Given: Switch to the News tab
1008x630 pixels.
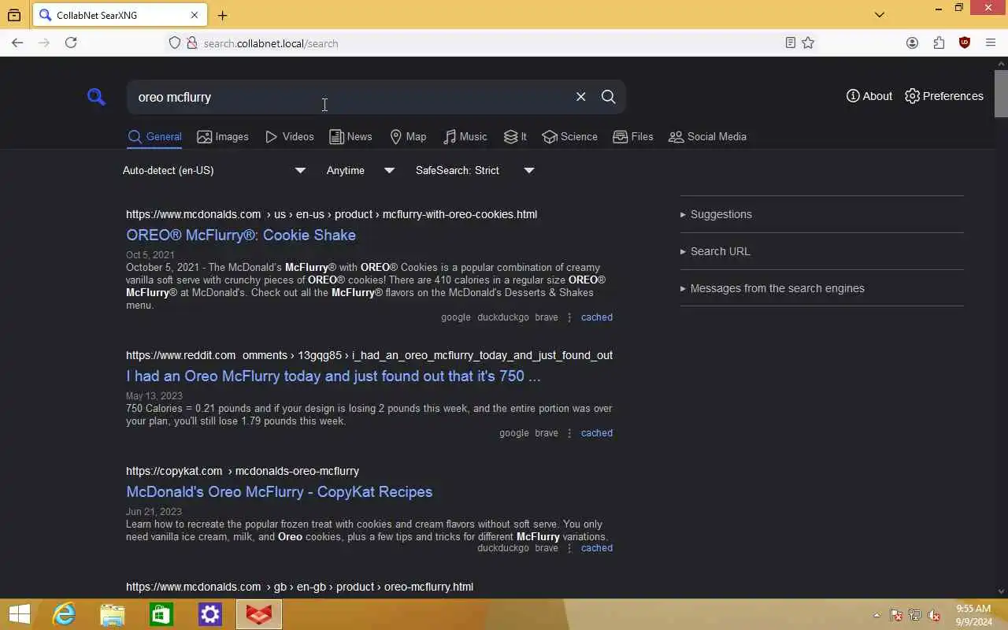Looking at the screenshot, I should [350, 137].
